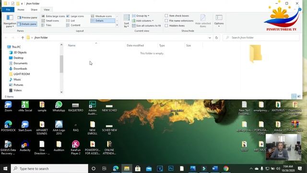Select Extra large icons layout
This screenshot has width=307, height=173.
(53, 16)
